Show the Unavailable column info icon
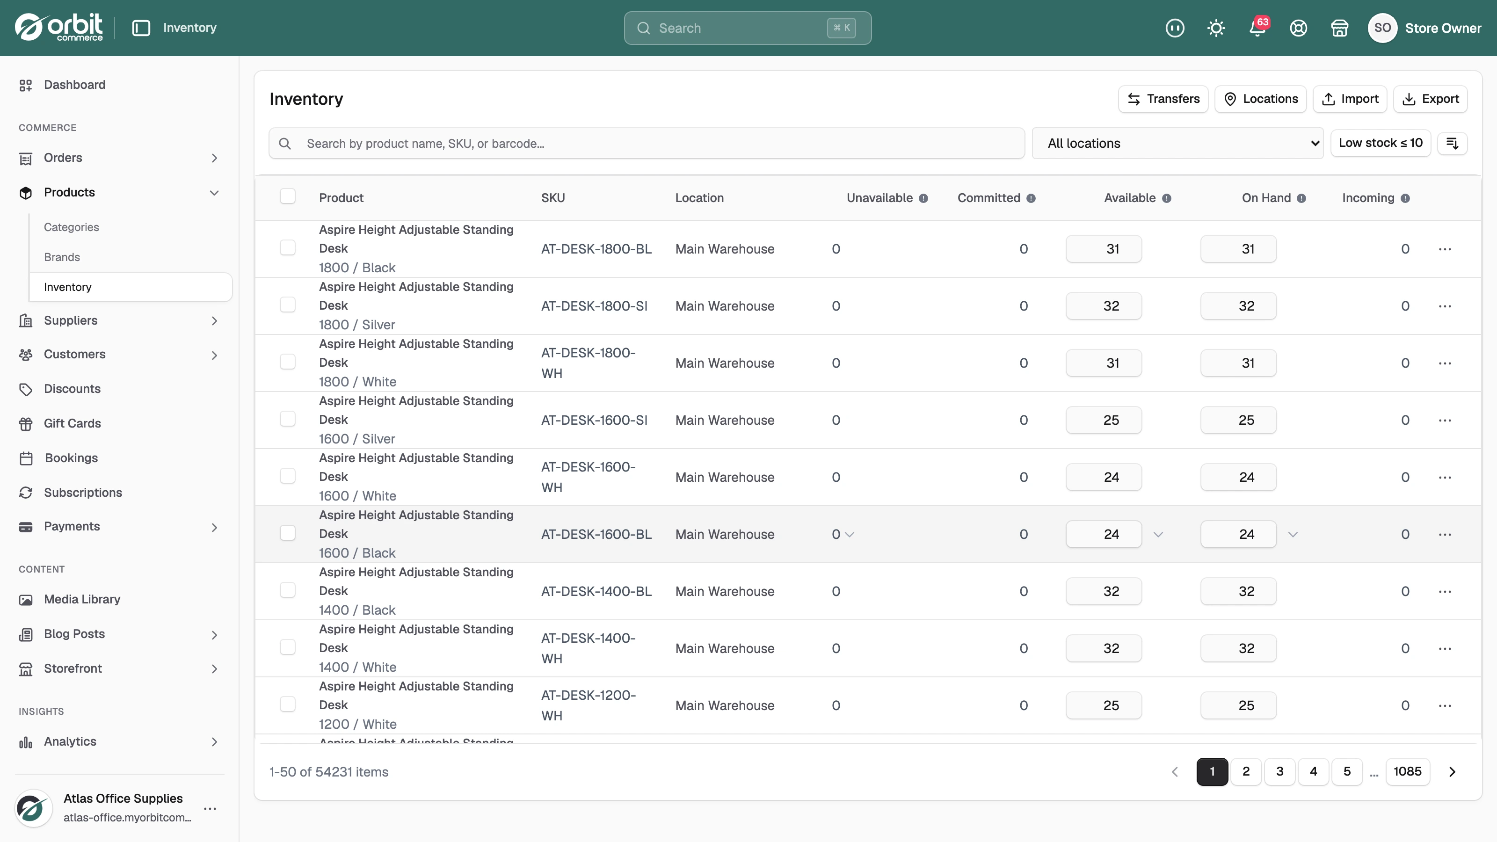The height and width of the screenshot is (842, 1497). pyautogui.click(x=923, y=198)
